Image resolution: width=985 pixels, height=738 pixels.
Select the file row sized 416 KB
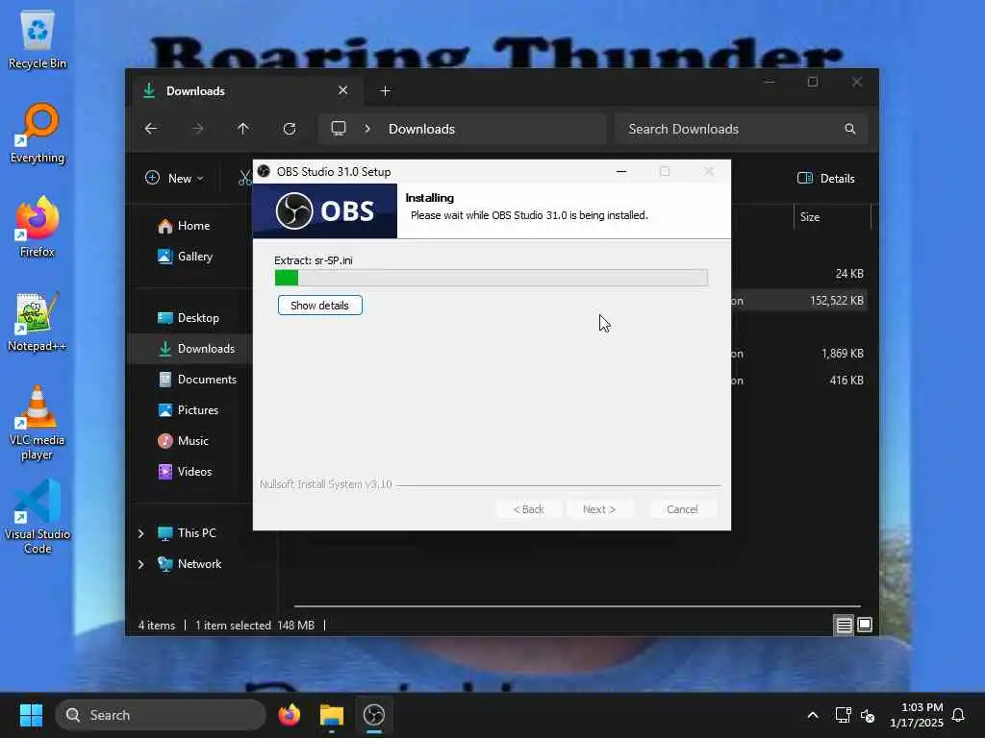coord(800,381)
